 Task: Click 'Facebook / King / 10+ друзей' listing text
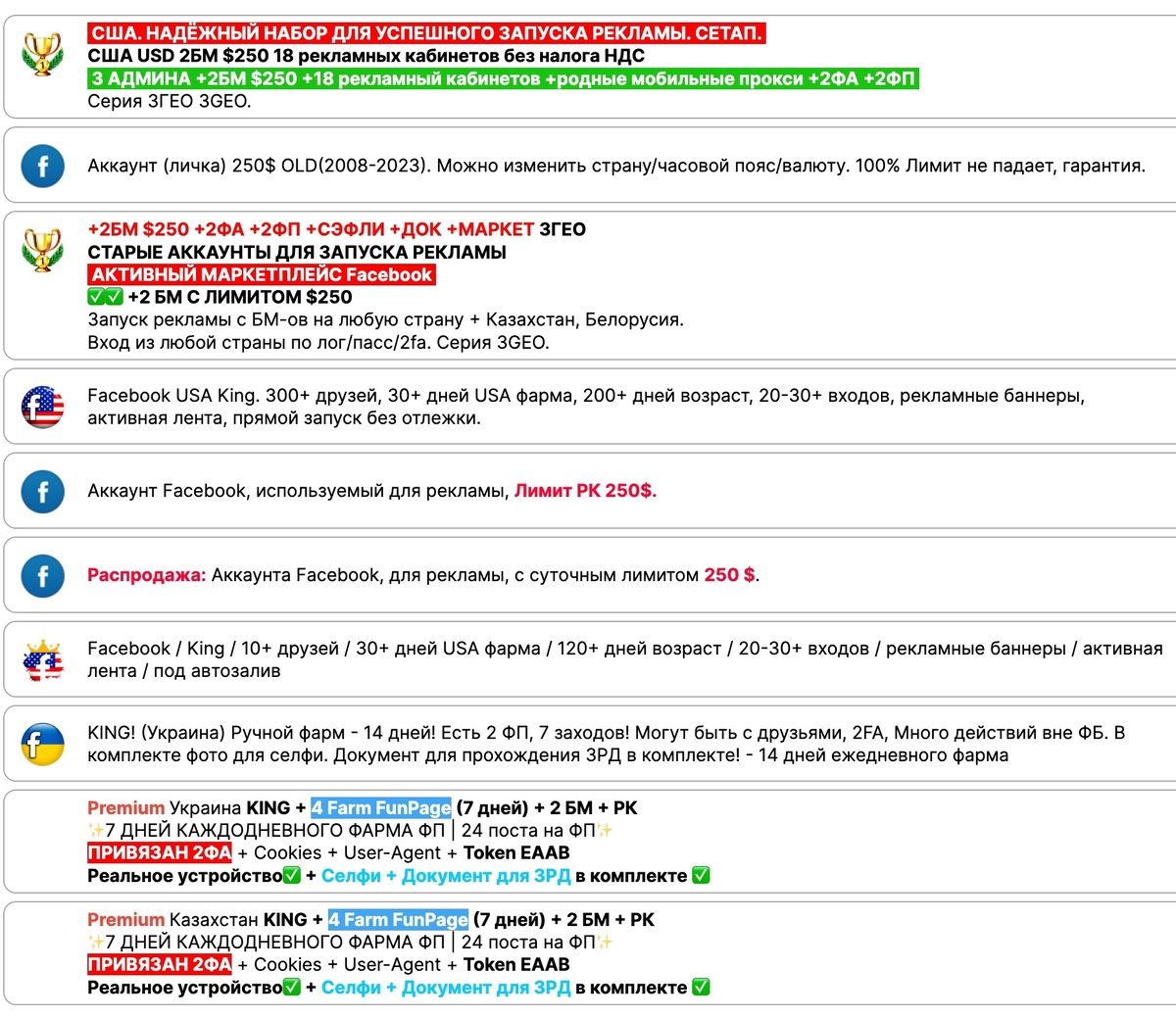pyautogui.click(x=625, y=659)
